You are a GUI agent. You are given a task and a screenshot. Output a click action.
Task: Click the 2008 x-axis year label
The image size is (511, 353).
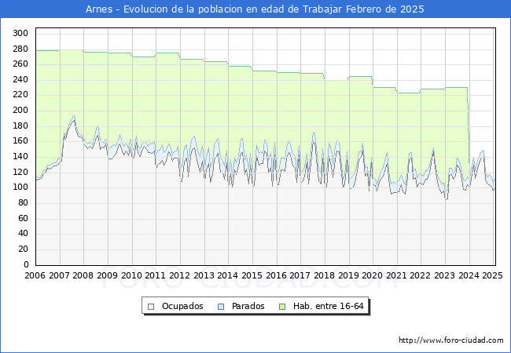point(83,275)
